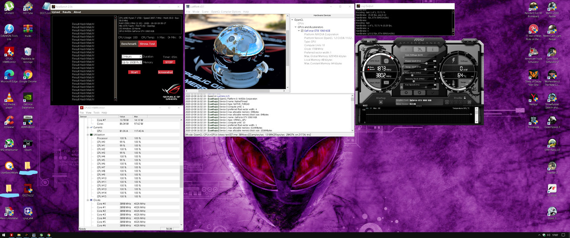Open UserBenchMark desktop icon

(x=9, y=168)
